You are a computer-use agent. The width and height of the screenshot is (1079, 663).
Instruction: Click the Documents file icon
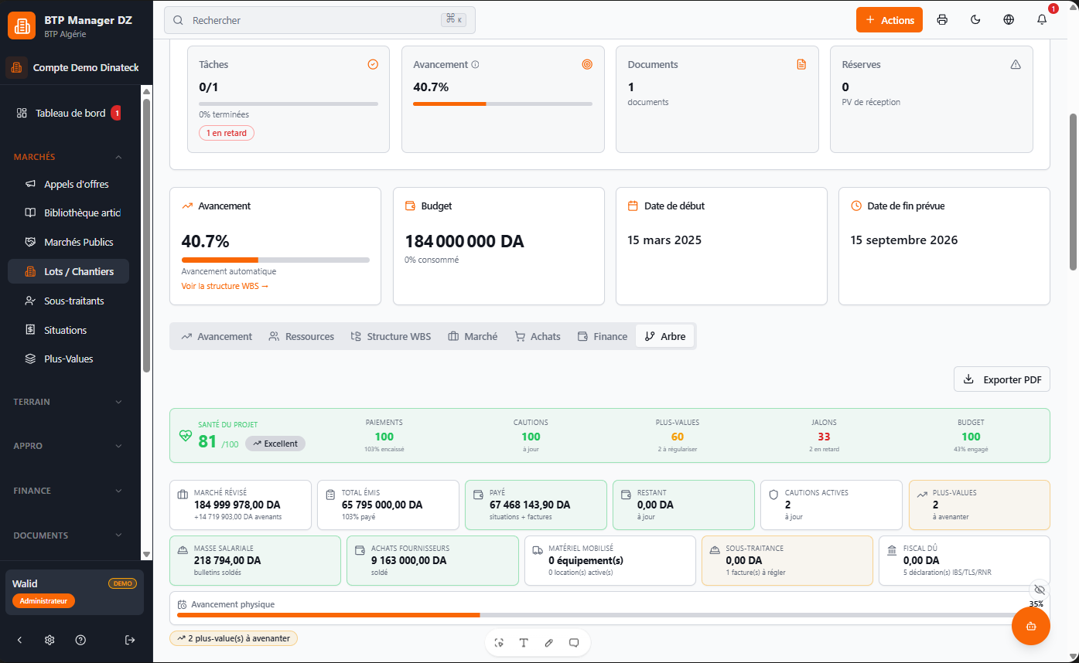(x=801, y=64)
